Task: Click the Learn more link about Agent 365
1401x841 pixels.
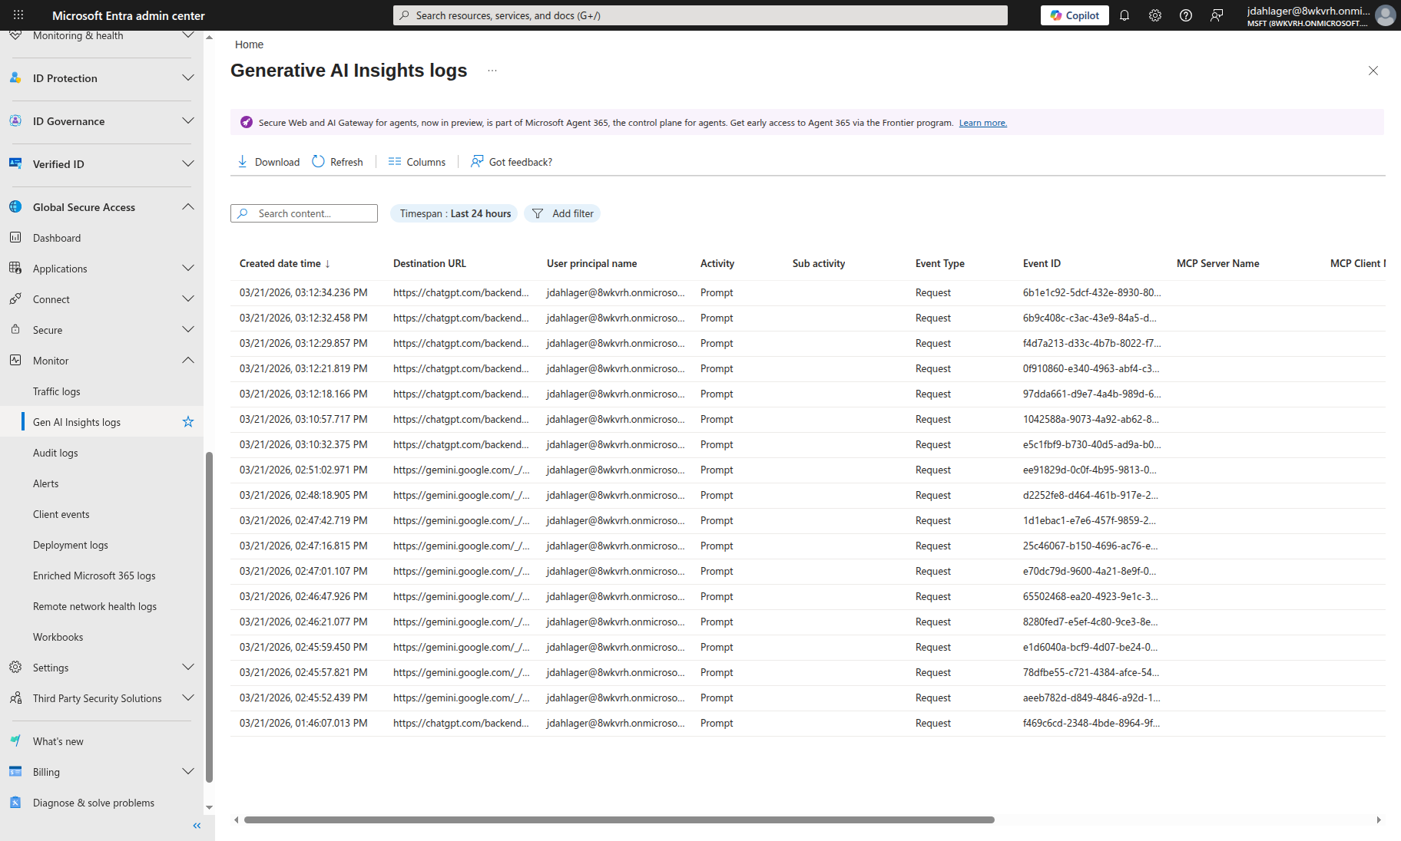Action: 982,122
